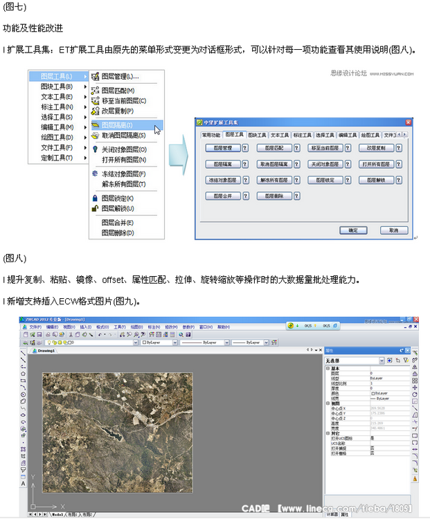The image size is (430, 519).
Task: Click quick select icon in properties panel
Action: [390, 361]
